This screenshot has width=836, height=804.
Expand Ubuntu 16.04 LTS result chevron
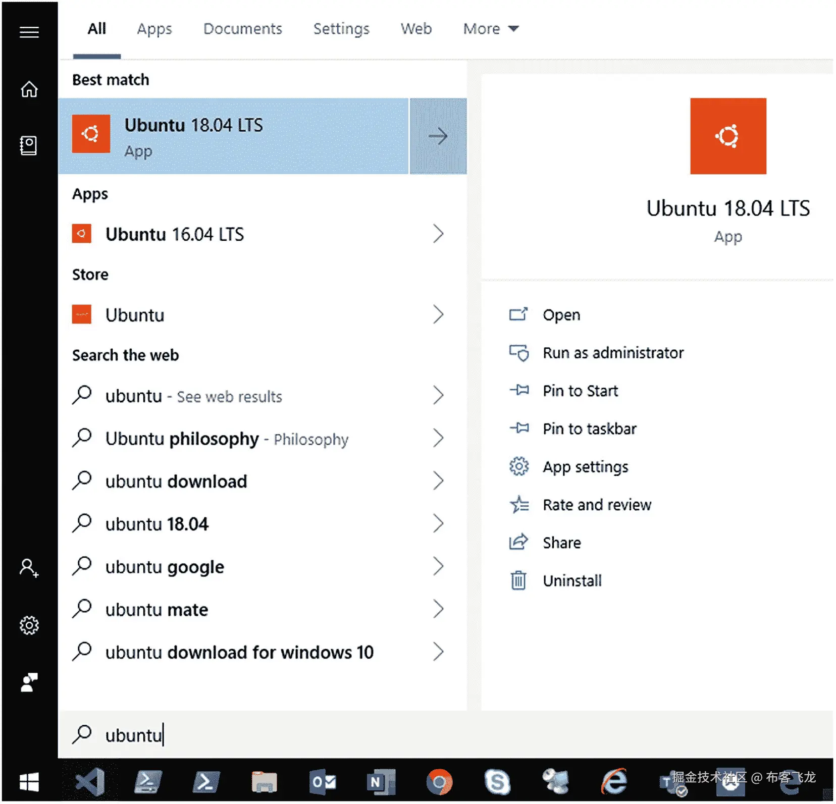point(438,234)
